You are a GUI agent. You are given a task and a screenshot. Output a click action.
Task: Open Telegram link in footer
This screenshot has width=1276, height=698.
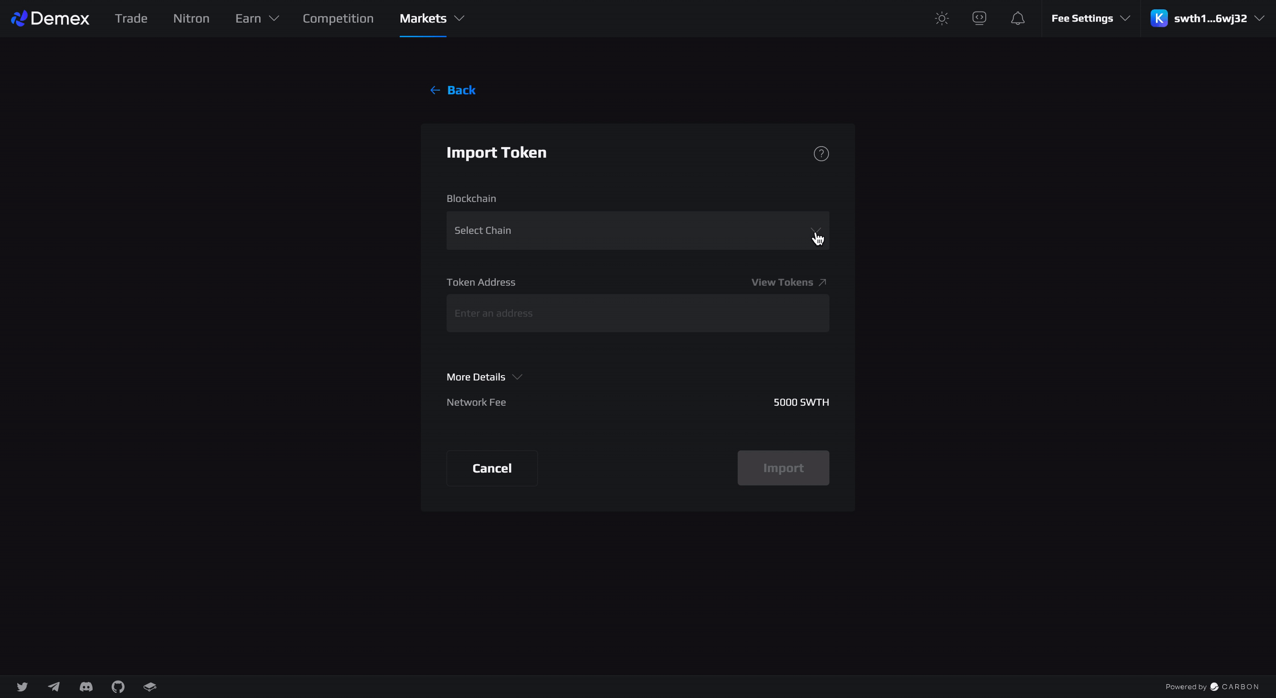pyautogui.click(x=54, y=687)
